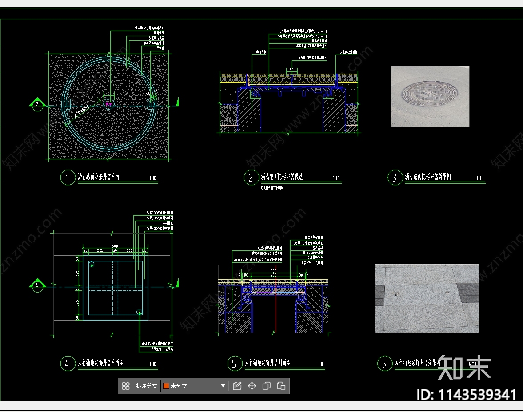Open the 未分类 category dropdown
The width and height of the screenshot is (523, 412).
coord(223,386)
